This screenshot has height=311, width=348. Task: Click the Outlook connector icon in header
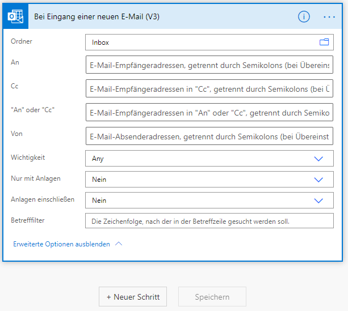click(x=15, y=16)
